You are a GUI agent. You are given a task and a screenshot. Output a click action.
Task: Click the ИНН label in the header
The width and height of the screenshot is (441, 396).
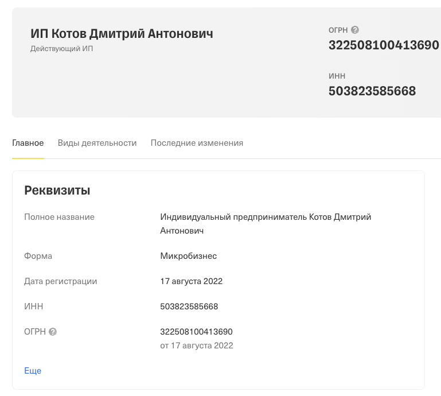337,76
